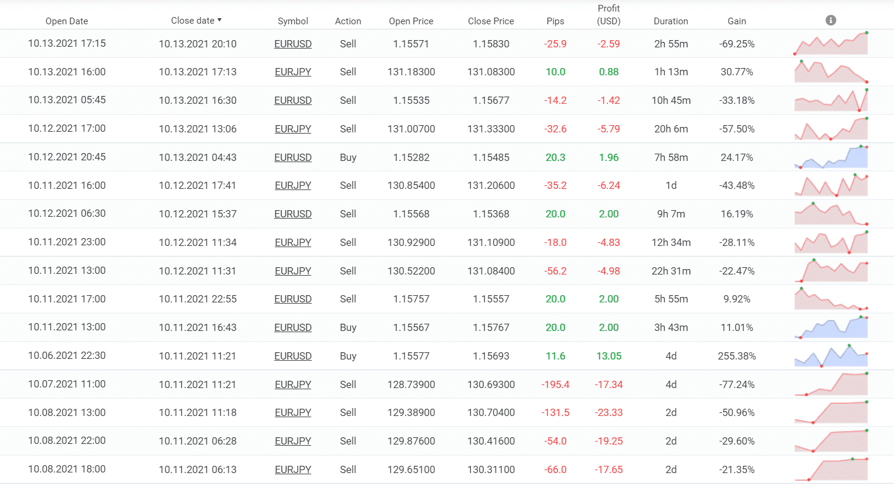894x484 pixels.
Task: Click the sparkline chart for the 30.77% gain row
Action: coord(831,72)
